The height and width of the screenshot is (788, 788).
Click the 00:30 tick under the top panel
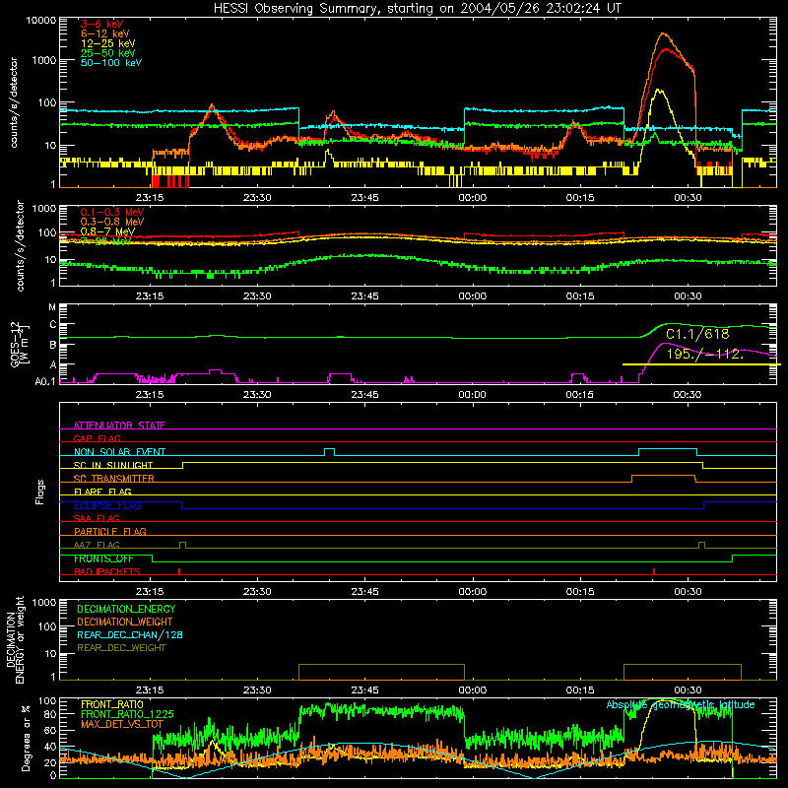click(x=688, y=198)
